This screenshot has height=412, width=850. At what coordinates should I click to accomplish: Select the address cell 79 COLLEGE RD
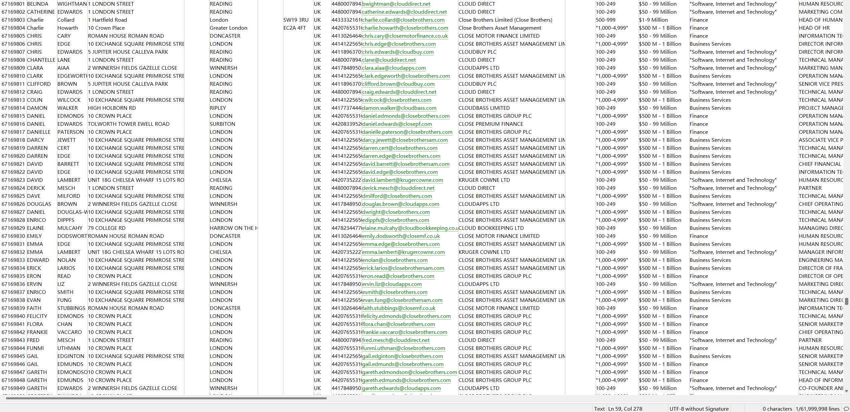107,228
